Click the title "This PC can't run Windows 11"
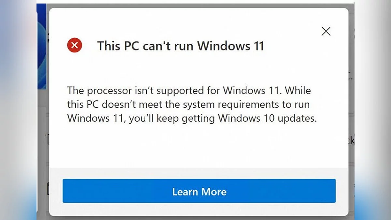This screenshot has height=220, width=391. click(180, 46)
